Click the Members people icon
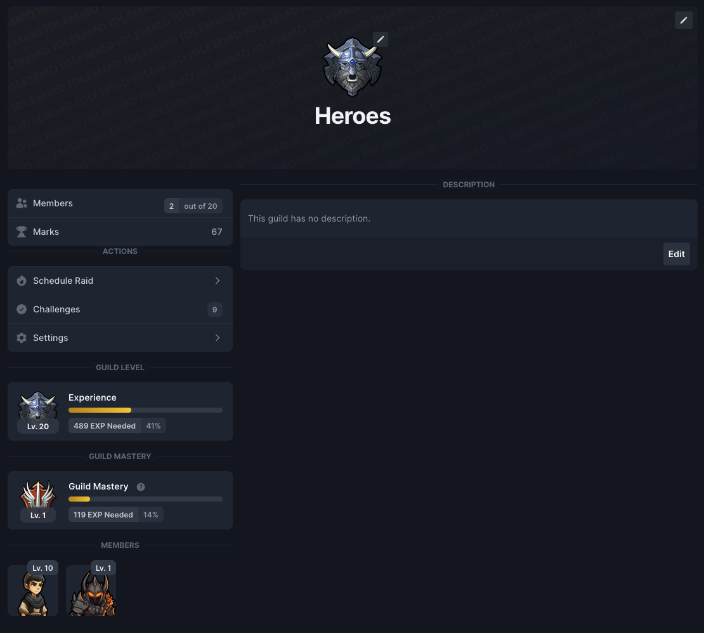The image size is (704, 633). click(x=22, y=203)
